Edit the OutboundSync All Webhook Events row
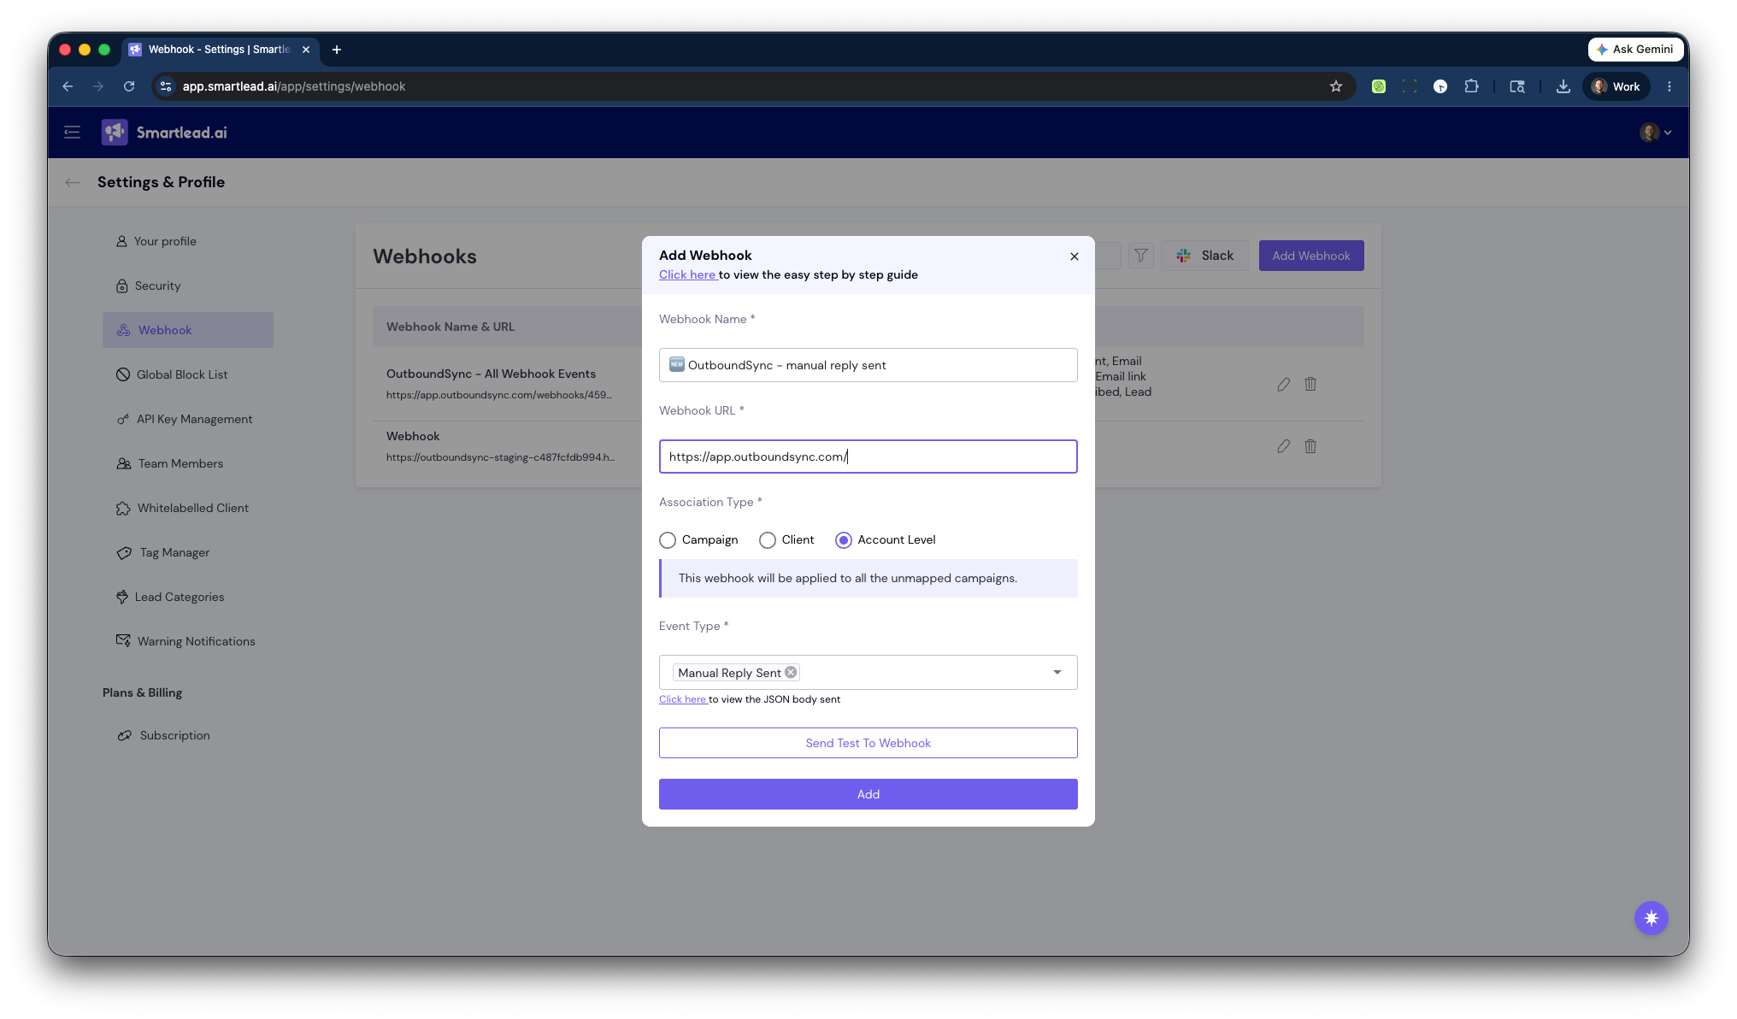The height and width of the screenshot is (1019, 1737). coord(1283,385)
